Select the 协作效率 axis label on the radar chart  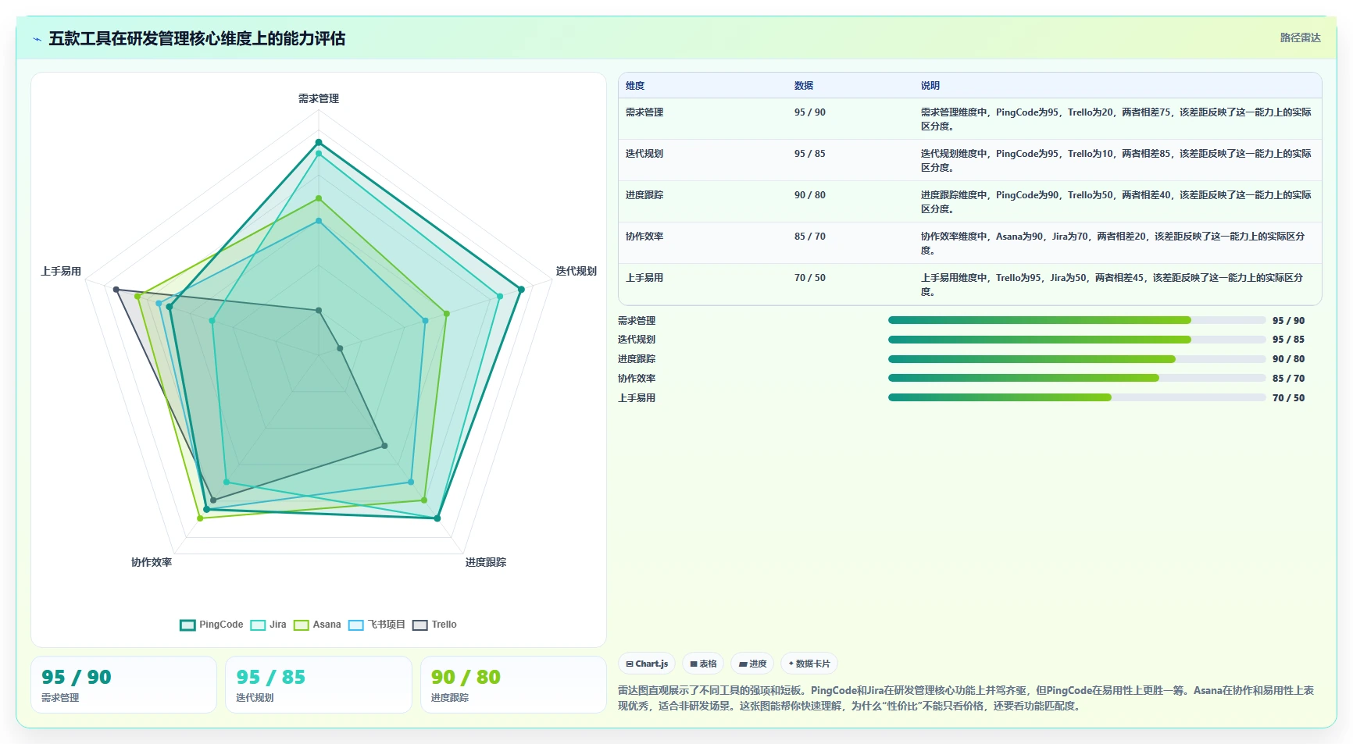(152, 562)
